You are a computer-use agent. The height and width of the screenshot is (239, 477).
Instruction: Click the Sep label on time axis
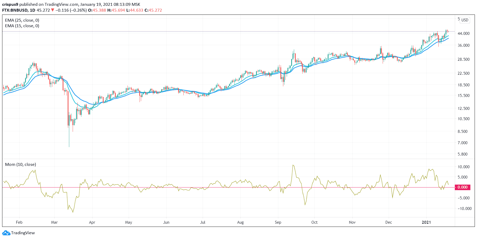tap(278, 222)
